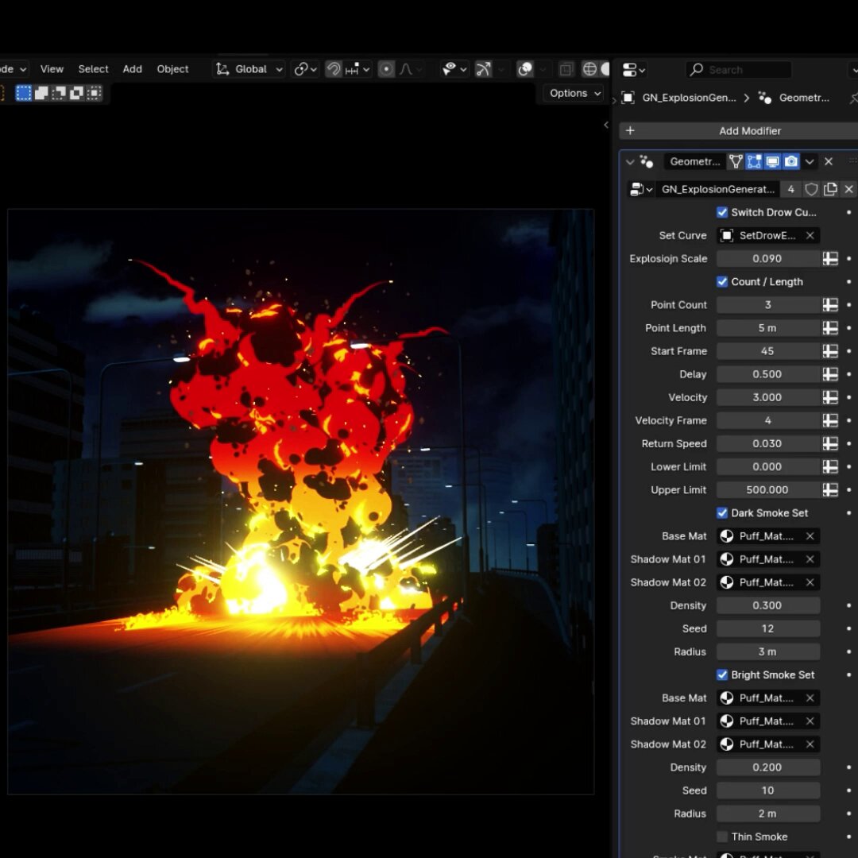The width and height of the screenshot is (858, 858).
Task: Toggle show gizmo icon in header
Action: click(x=482, y=69)
